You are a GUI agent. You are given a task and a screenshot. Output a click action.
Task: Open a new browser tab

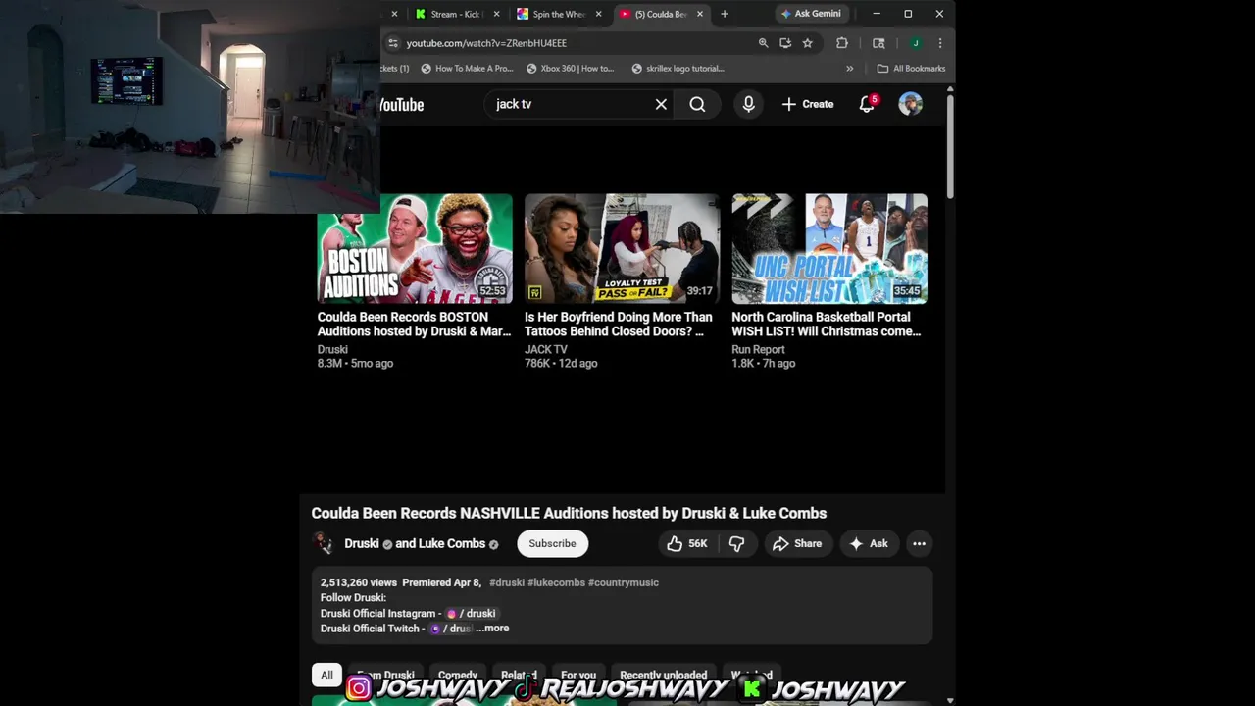click(x=725, y=14)
